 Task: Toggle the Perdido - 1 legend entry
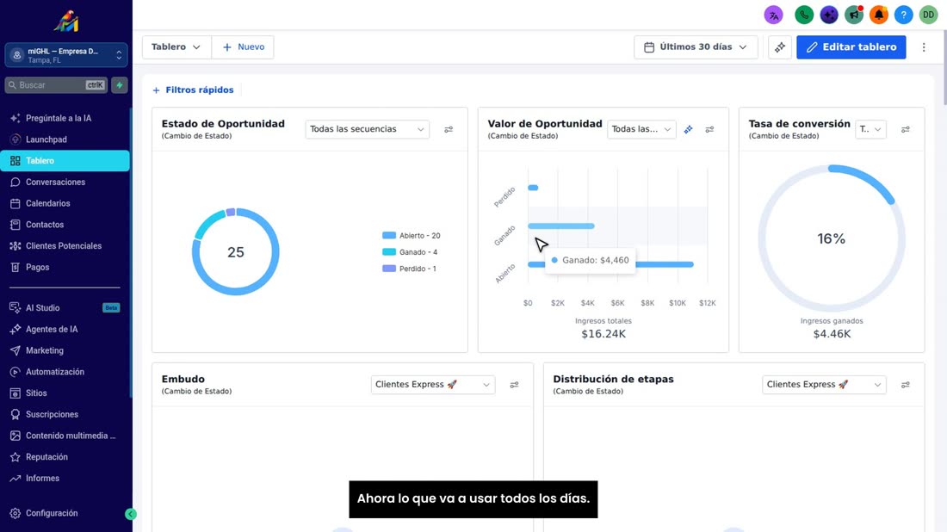[x=410, y=269]
